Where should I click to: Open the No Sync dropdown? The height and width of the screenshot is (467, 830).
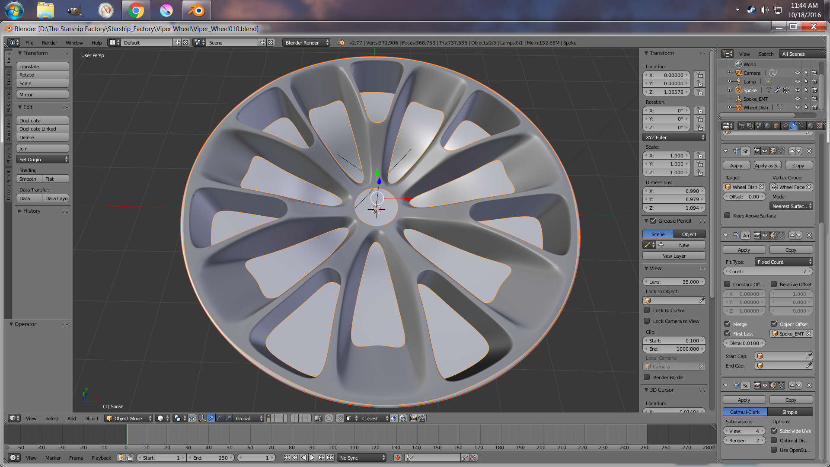tap(362, 457)
